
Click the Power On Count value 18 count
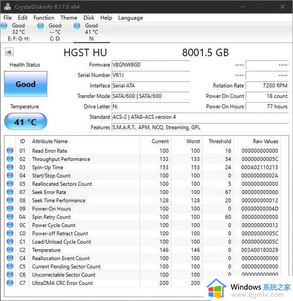tap(267, 96)
